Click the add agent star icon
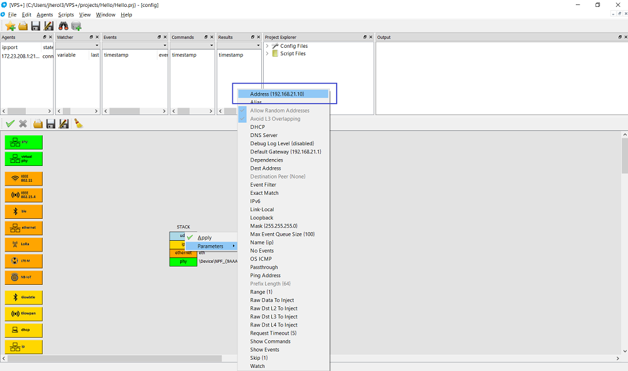Image resolution: width=628 pixels, height=371 pixels. 10,26
